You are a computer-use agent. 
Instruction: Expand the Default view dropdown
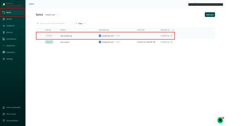(x=52, y=14)
